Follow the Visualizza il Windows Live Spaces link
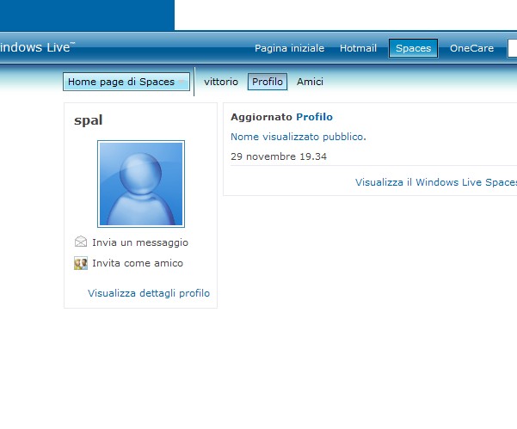Screen dimensions: 517x429 pyautogui.click(x=436, y=182)
